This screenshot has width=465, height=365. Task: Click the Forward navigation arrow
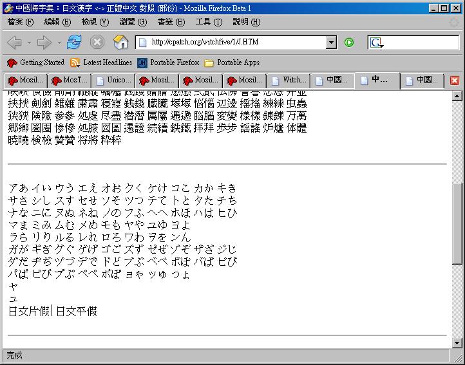tap(44, 42)
